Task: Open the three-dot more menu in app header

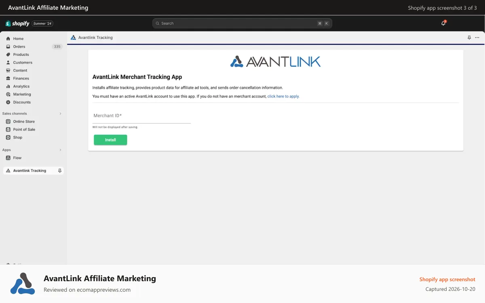Action: click(x=477, y=38)
